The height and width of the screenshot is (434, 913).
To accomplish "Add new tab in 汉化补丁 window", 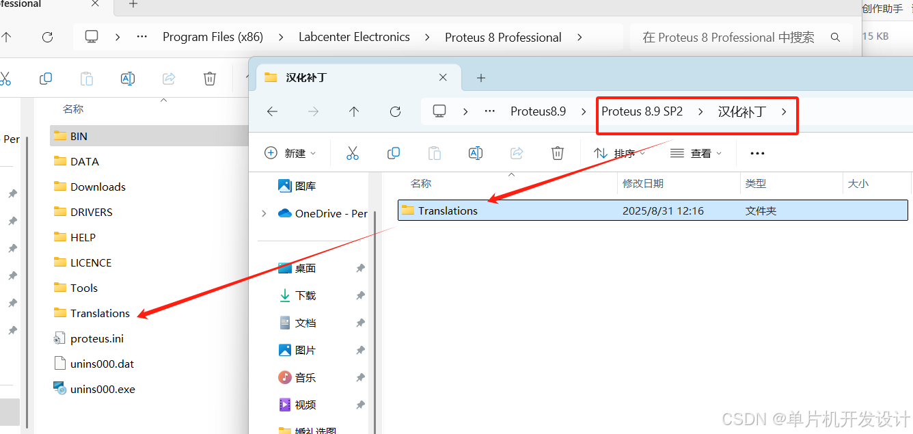I will [x=481, y=78].
